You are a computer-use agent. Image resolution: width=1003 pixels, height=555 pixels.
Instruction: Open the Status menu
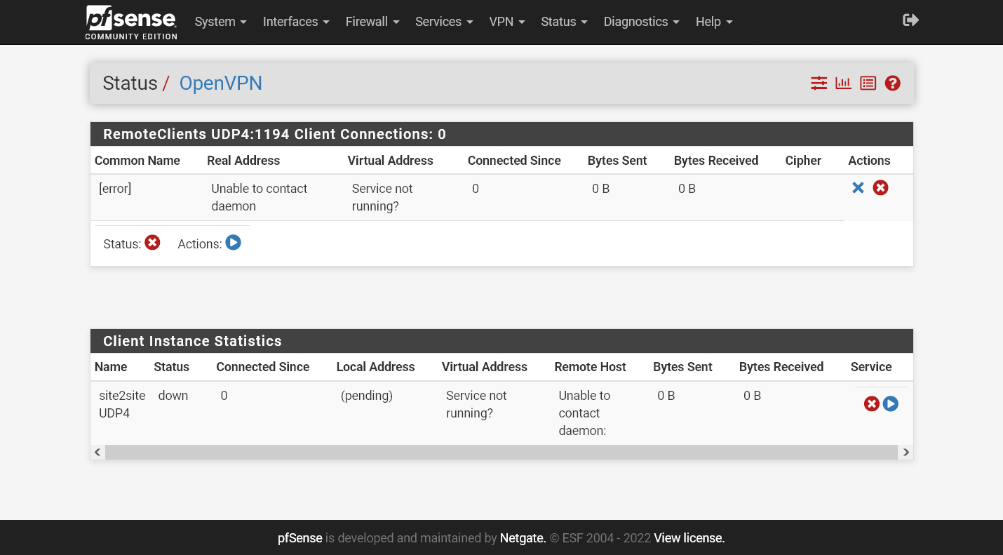click(563, 22)
